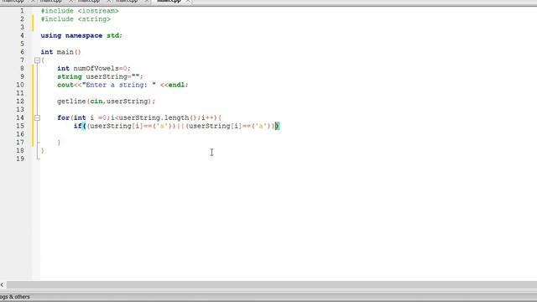537x302 pixels.
Task: Click 'int numOfVowels=0;' declaration
Action: click(x=94, y=69)
